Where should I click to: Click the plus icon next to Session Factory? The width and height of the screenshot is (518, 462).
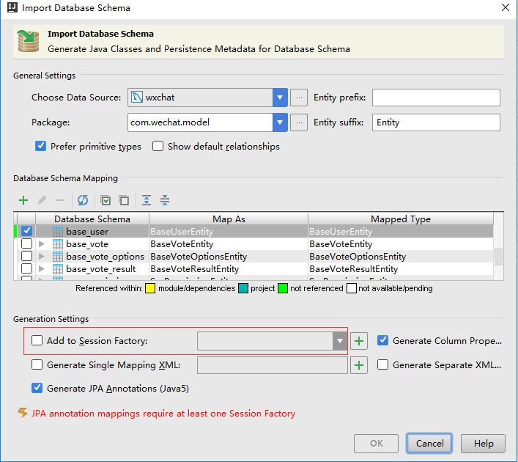[x=359, y=341]
